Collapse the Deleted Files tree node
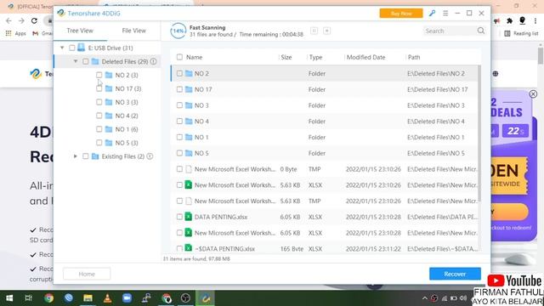This screenshot has width=544, height=306. [76, 61]
